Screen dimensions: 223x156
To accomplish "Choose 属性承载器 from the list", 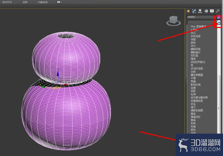I will pos(197,75).
